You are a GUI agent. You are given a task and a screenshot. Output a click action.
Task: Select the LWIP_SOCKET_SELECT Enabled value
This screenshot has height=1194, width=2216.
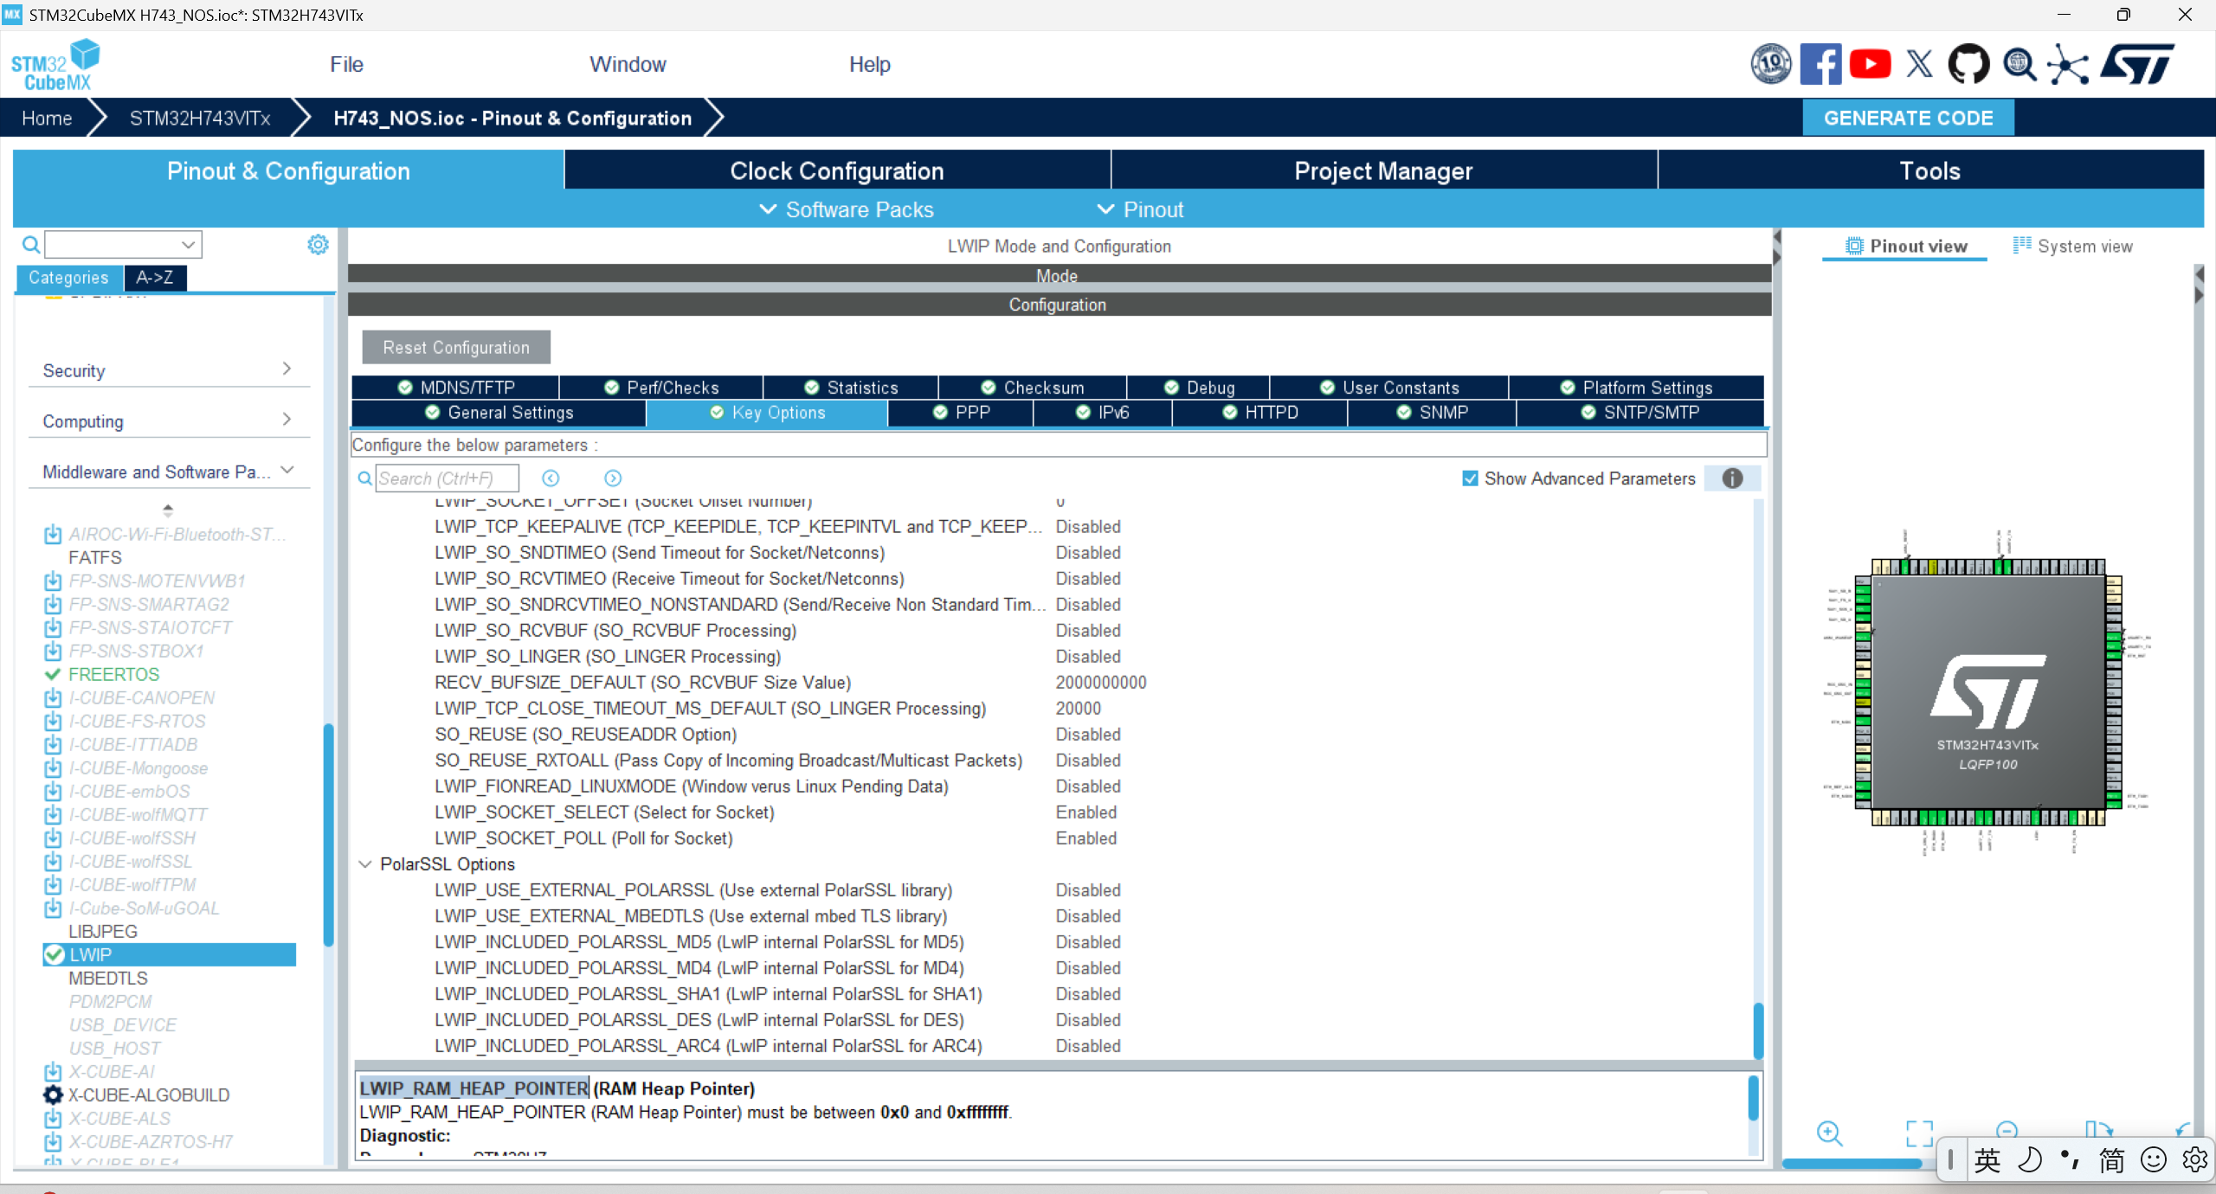point(1086,812)
